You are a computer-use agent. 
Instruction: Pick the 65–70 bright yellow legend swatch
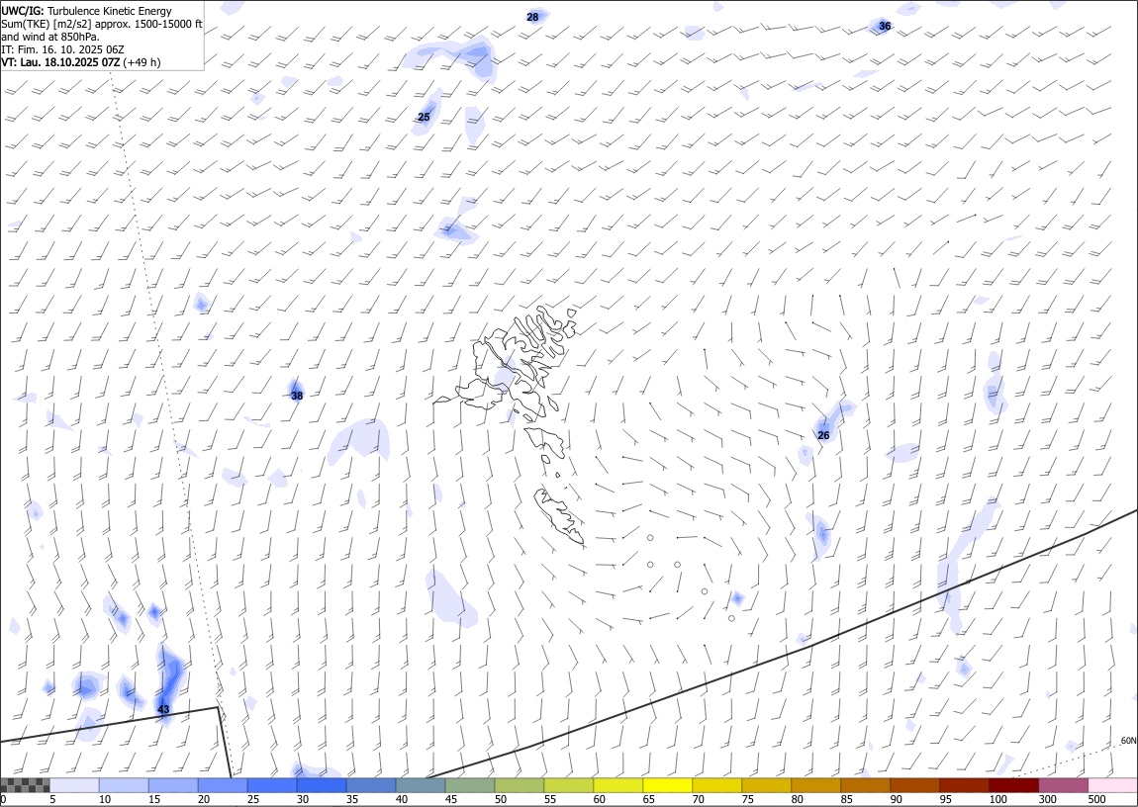click(x=668, y=785)
